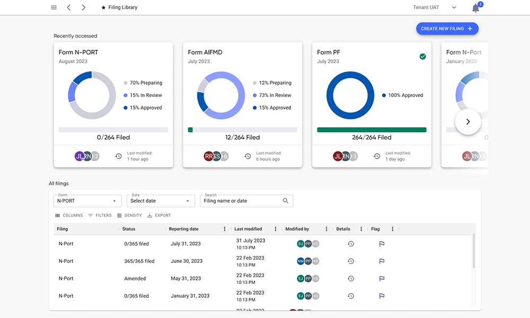Viewport: 530px width, 318px height.
Task: Click the forward navigation arrow
Action: coord(84,7)
